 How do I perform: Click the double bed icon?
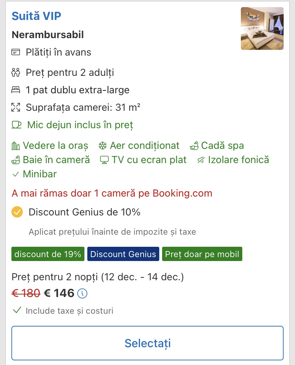16,90
